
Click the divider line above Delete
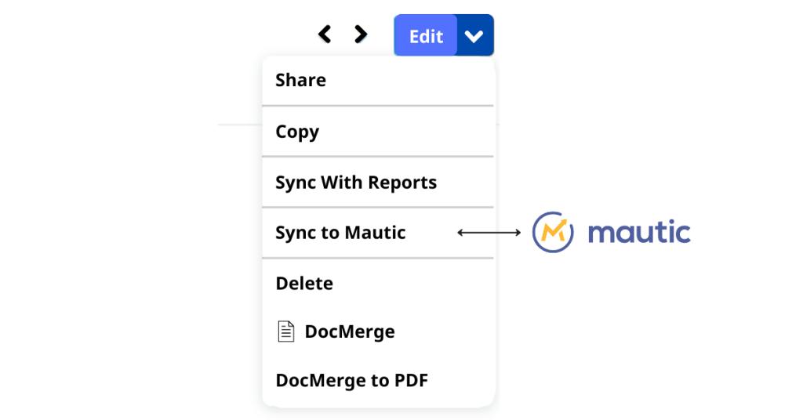coord(378,259)
